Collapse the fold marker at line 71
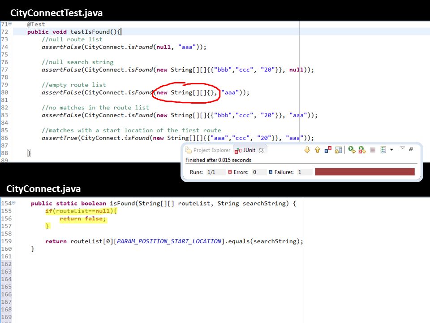 click(10, 24)
